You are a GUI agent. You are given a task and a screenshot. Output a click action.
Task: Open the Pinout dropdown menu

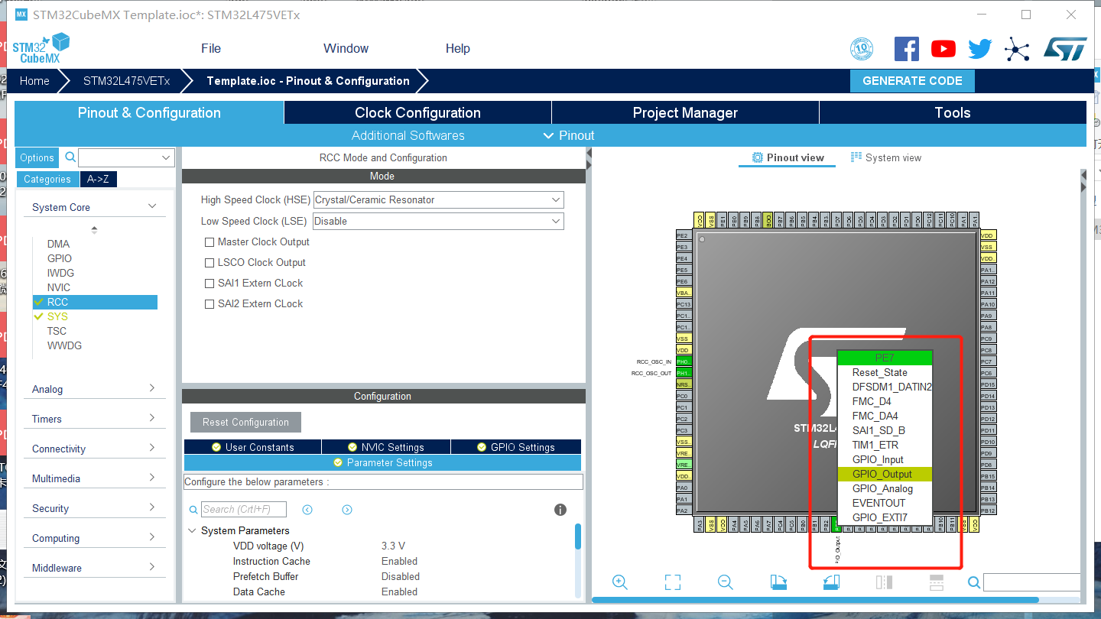(x=569, y=135)
